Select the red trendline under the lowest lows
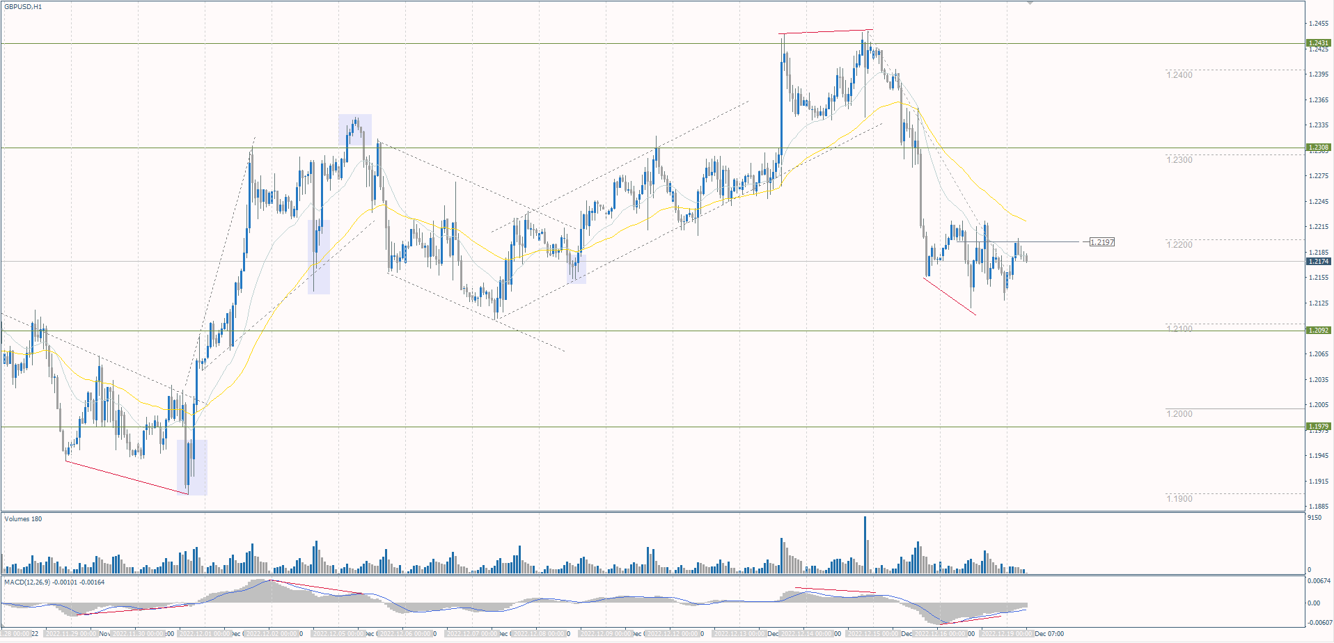Image resolution: width=1334 pixels, height=643 pixels. click(x=127, y=477)
